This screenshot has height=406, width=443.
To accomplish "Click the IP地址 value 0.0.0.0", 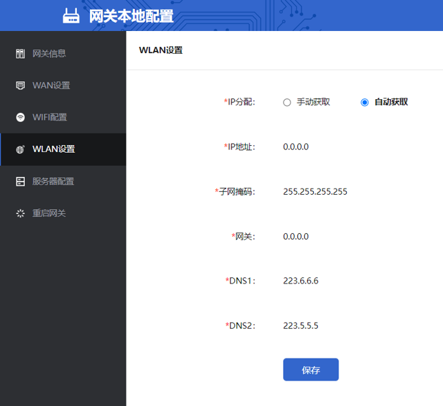I will pos(296,147).
